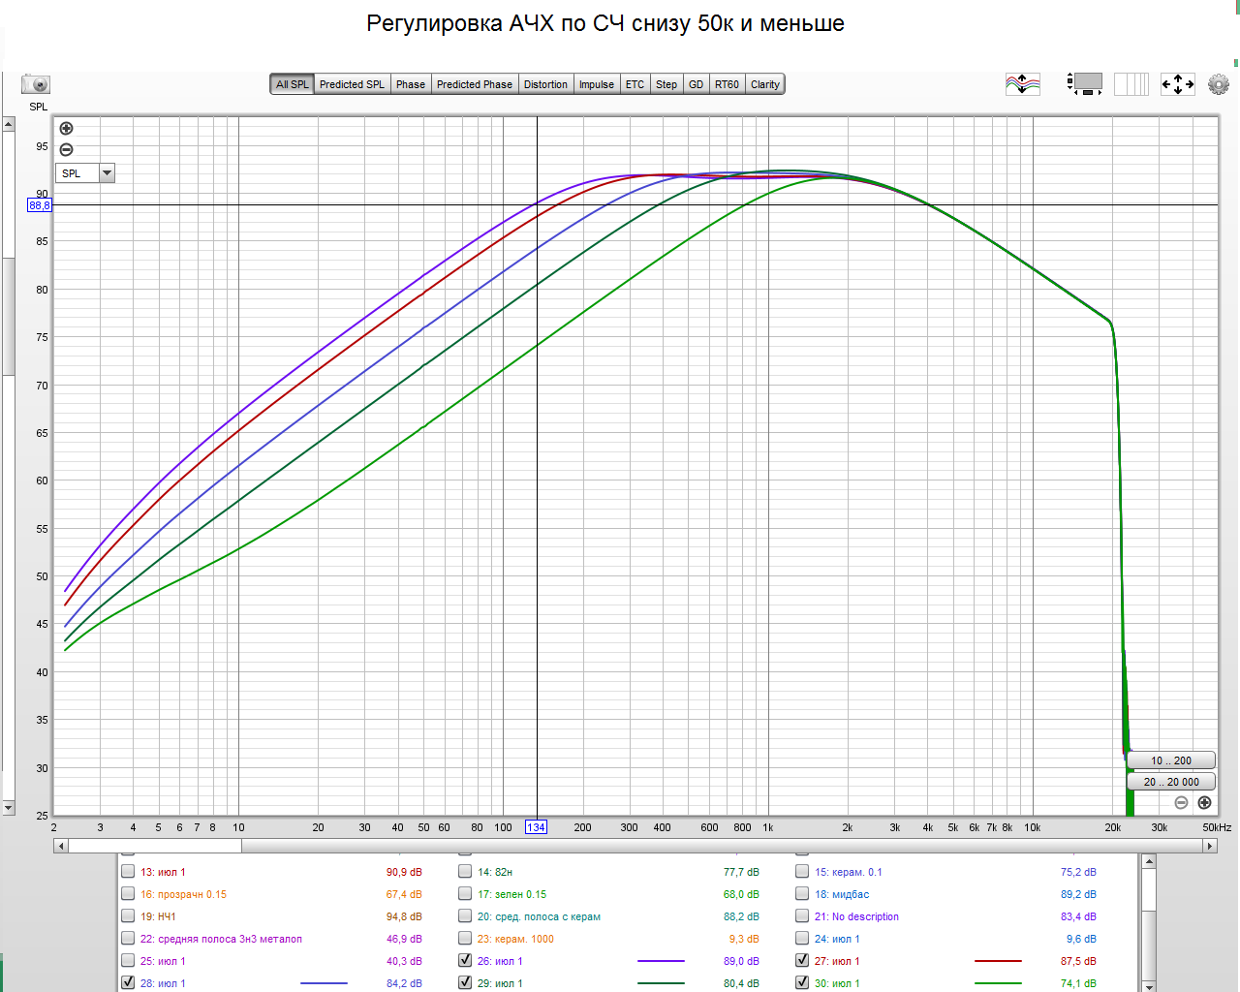Viewport: 1240px width, 992px height.
Task: Uncheck measurement 26: июл 1
Action: click(465, 960)
